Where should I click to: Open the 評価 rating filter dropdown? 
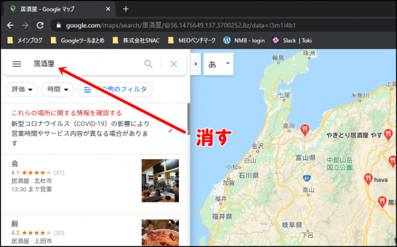pos(22,89)
